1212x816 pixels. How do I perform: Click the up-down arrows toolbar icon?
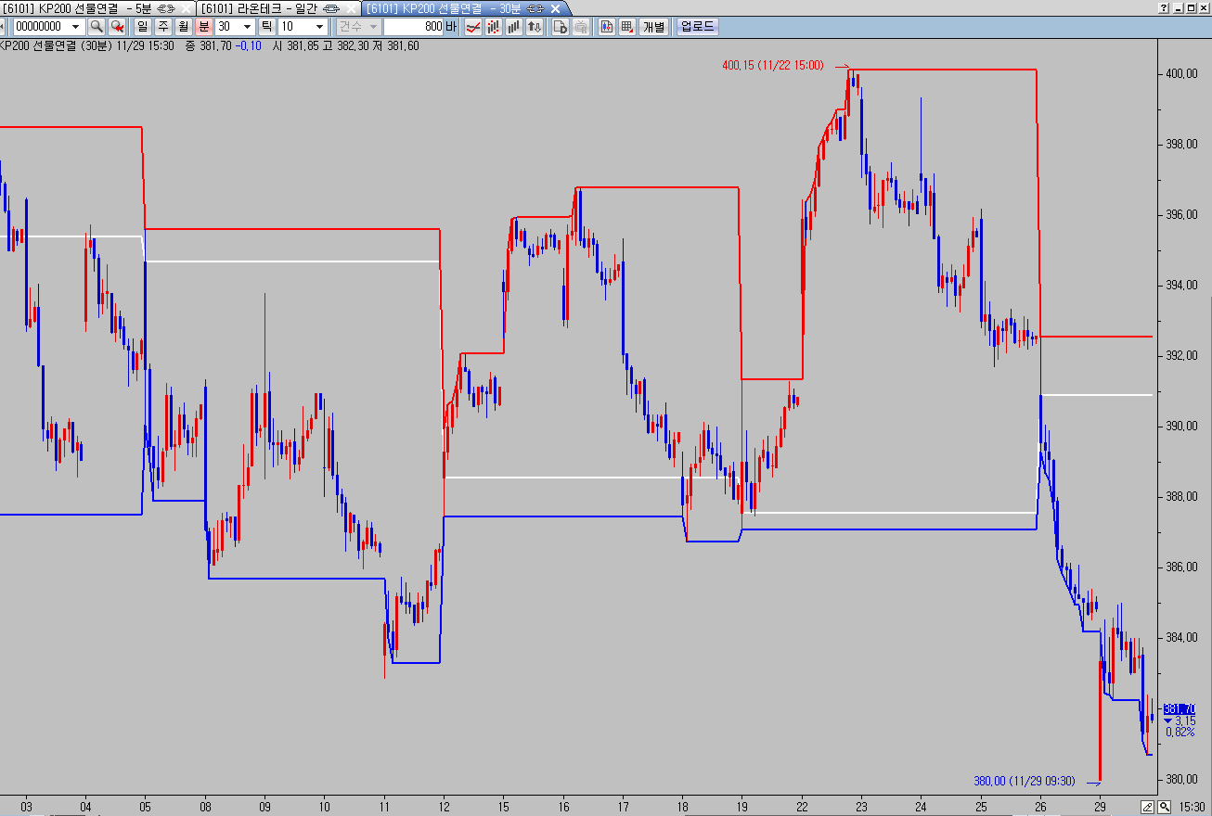[x=534, y=27]
